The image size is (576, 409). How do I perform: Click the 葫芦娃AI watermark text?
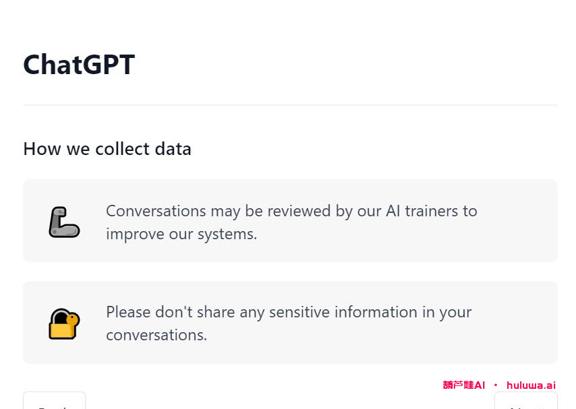[464, 385]
